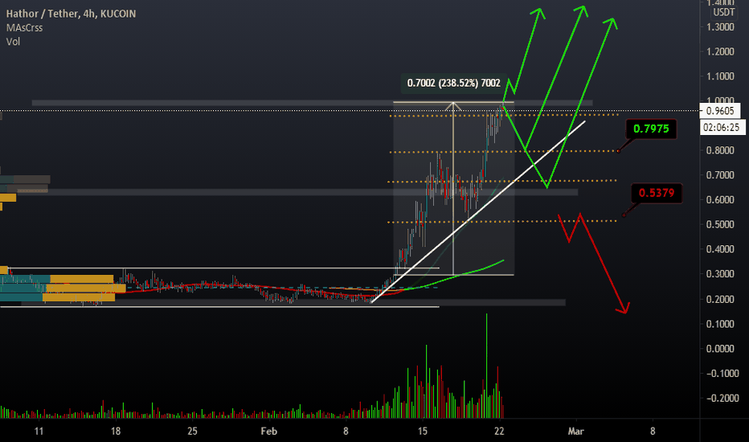The width and height of the screenshot is (749, 442).
Task: Click the 0.1000 price axis label
Action: (x=720, y=324)
